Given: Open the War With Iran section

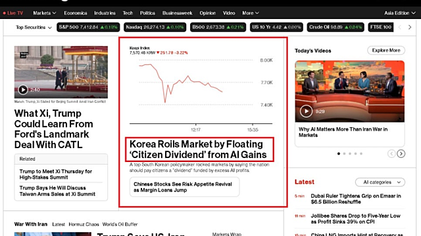Looking at the screenshot, I should [31, 224].
